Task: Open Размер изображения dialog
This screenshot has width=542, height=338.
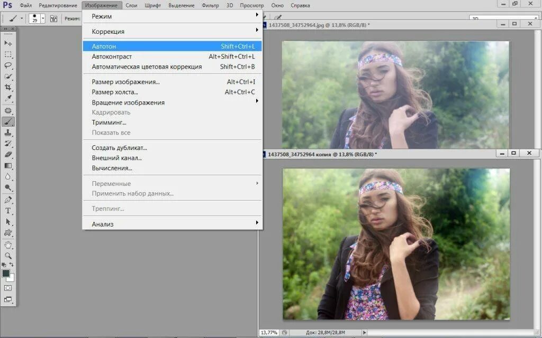Action: click(x=172, y=82)
